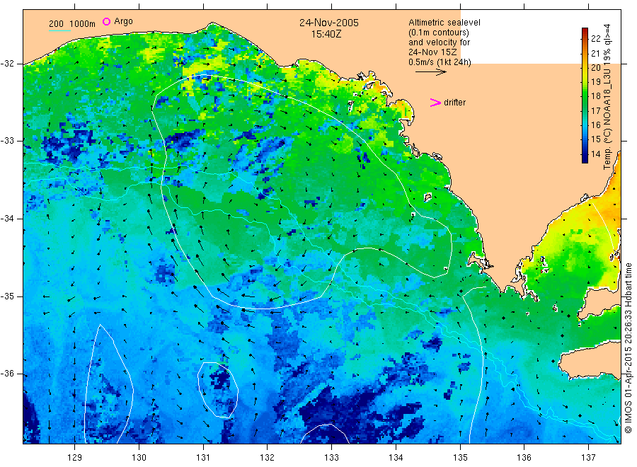Click colorbar tick value 16
The image size is (637, 467).
click(595, 125)
